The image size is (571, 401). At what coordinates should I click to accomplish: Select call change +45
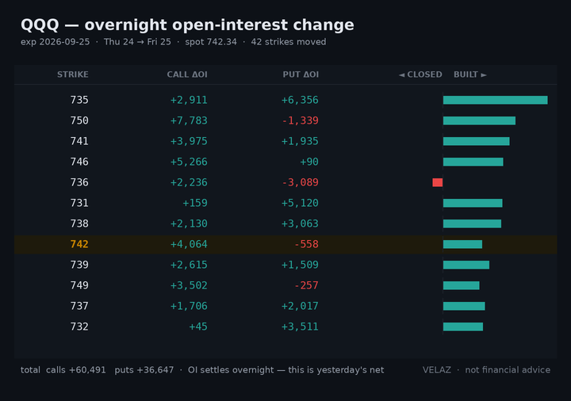(198, 327)
